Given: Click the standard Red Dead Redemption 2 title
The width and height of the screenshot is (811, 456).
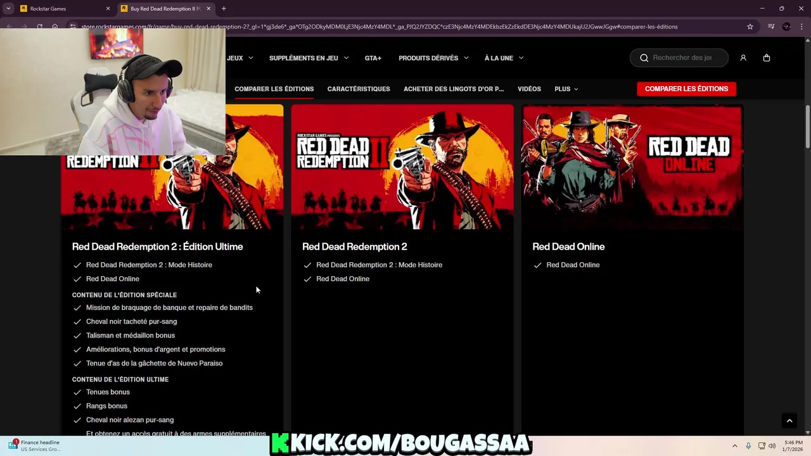Looking at the screenshot, I should 354,246.
